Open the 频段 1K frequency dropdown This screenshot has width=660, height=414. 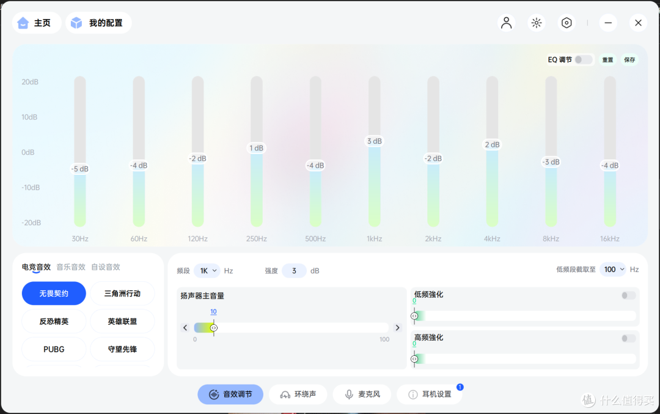click(207, 270)
